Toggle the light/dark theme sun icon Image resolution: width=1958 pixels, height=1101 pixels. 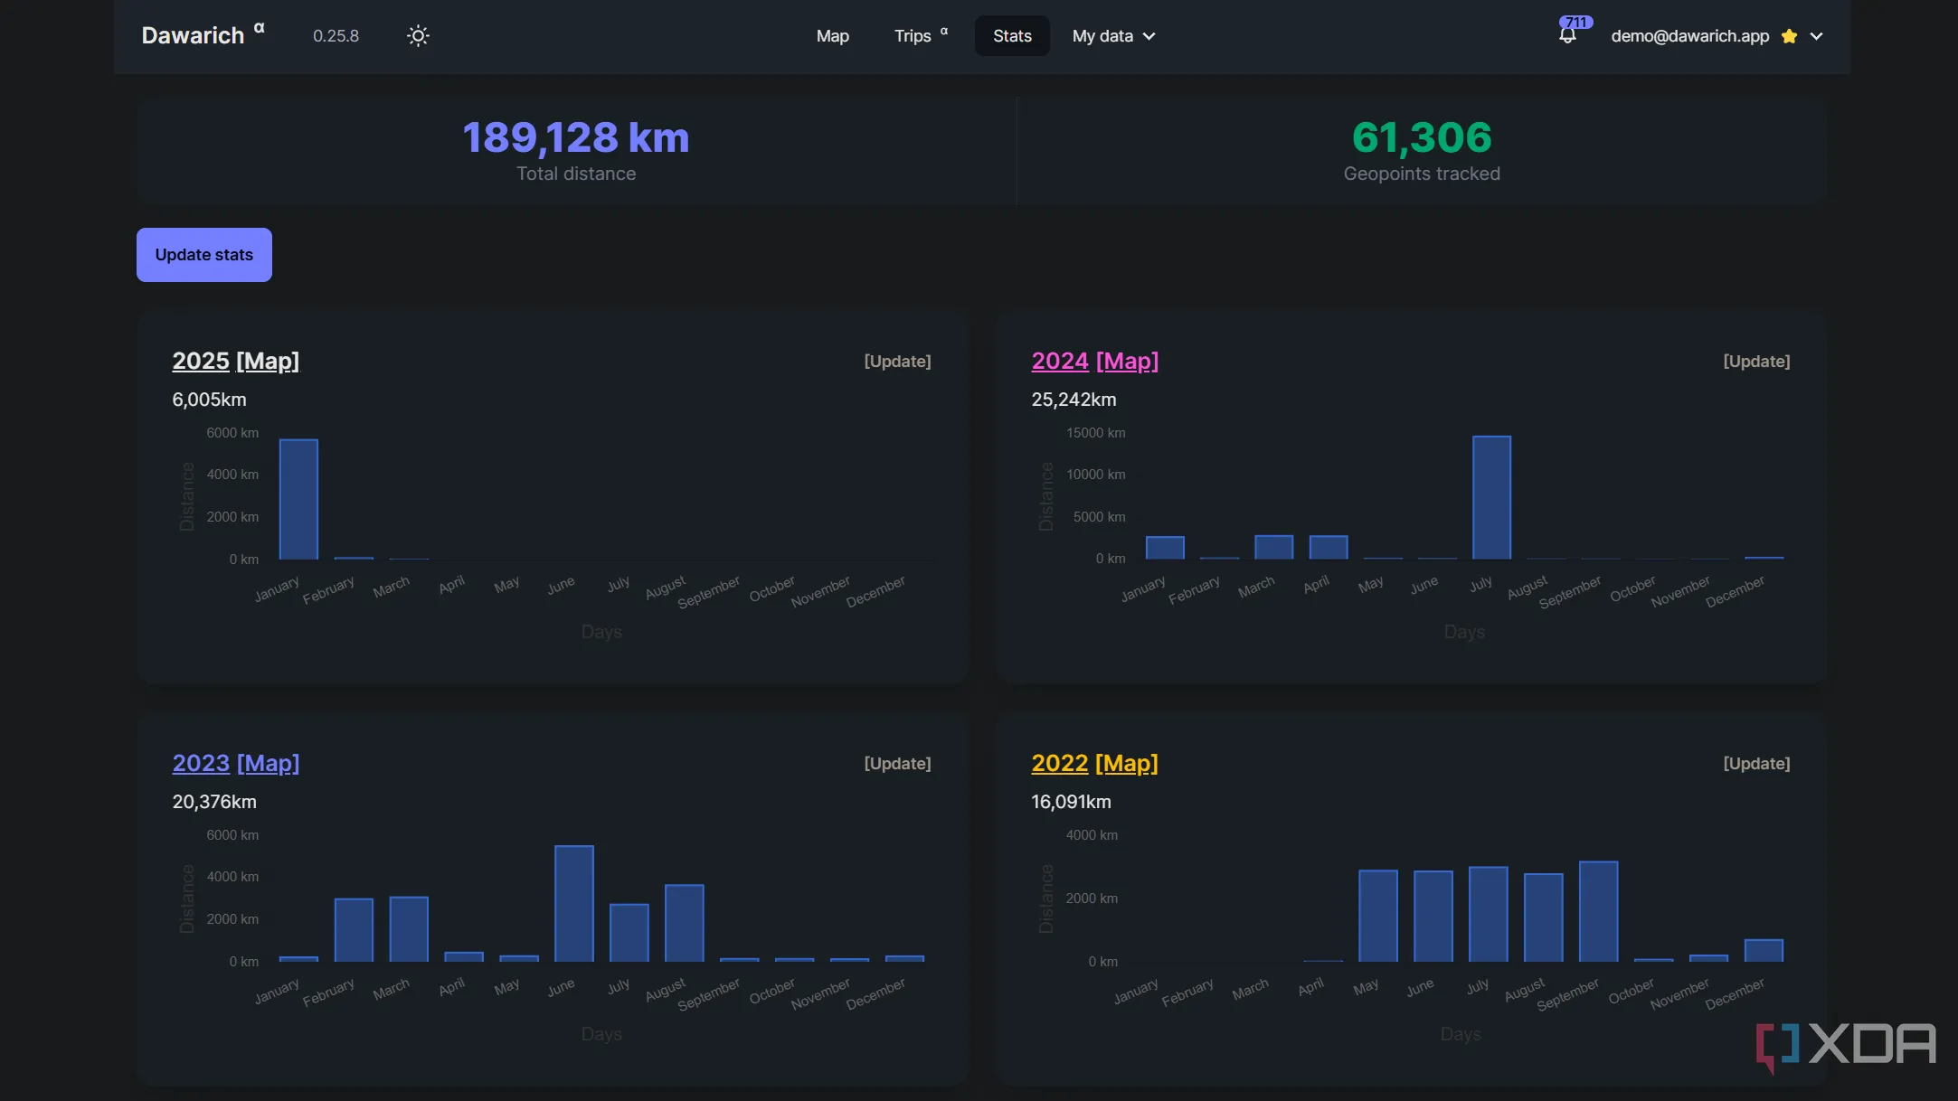point(418,36)
